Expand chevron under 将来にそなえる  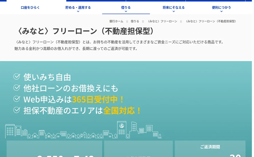pos(174,11)
